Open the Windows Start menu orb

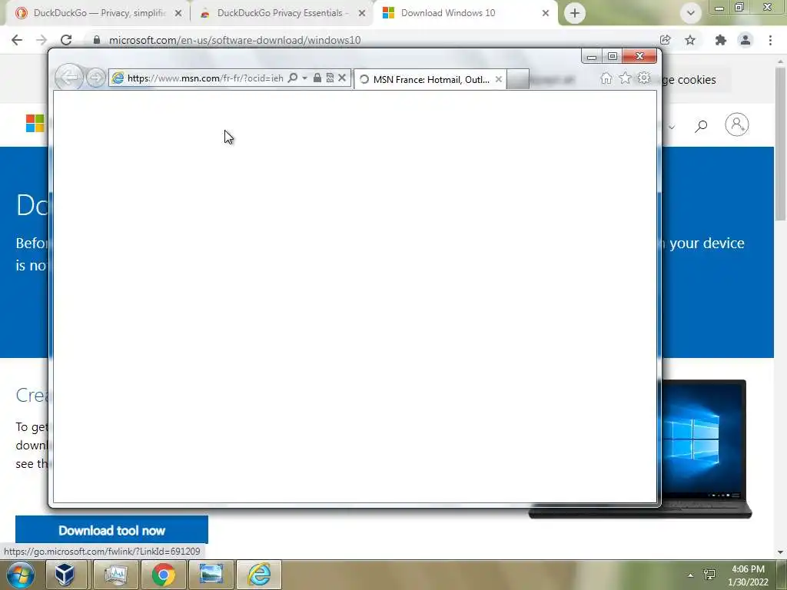coord(20,575)
